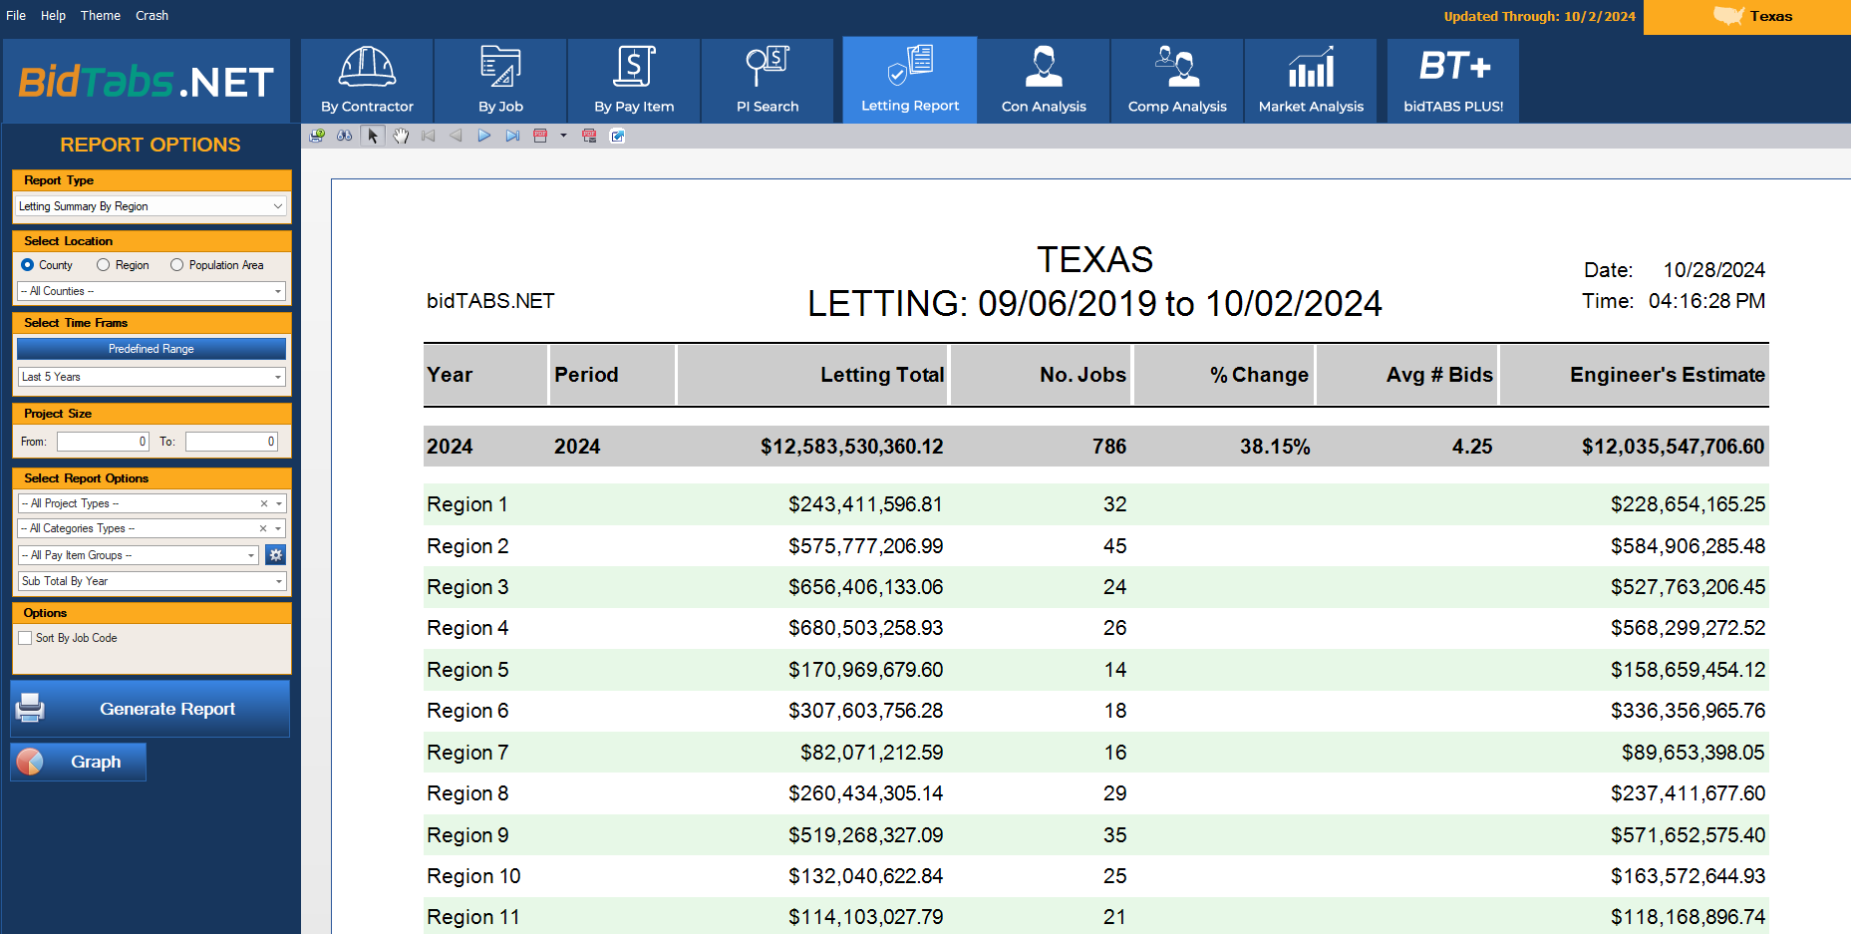
Task: Open the All Categories Types dropdown
Action: pos(152,528)
